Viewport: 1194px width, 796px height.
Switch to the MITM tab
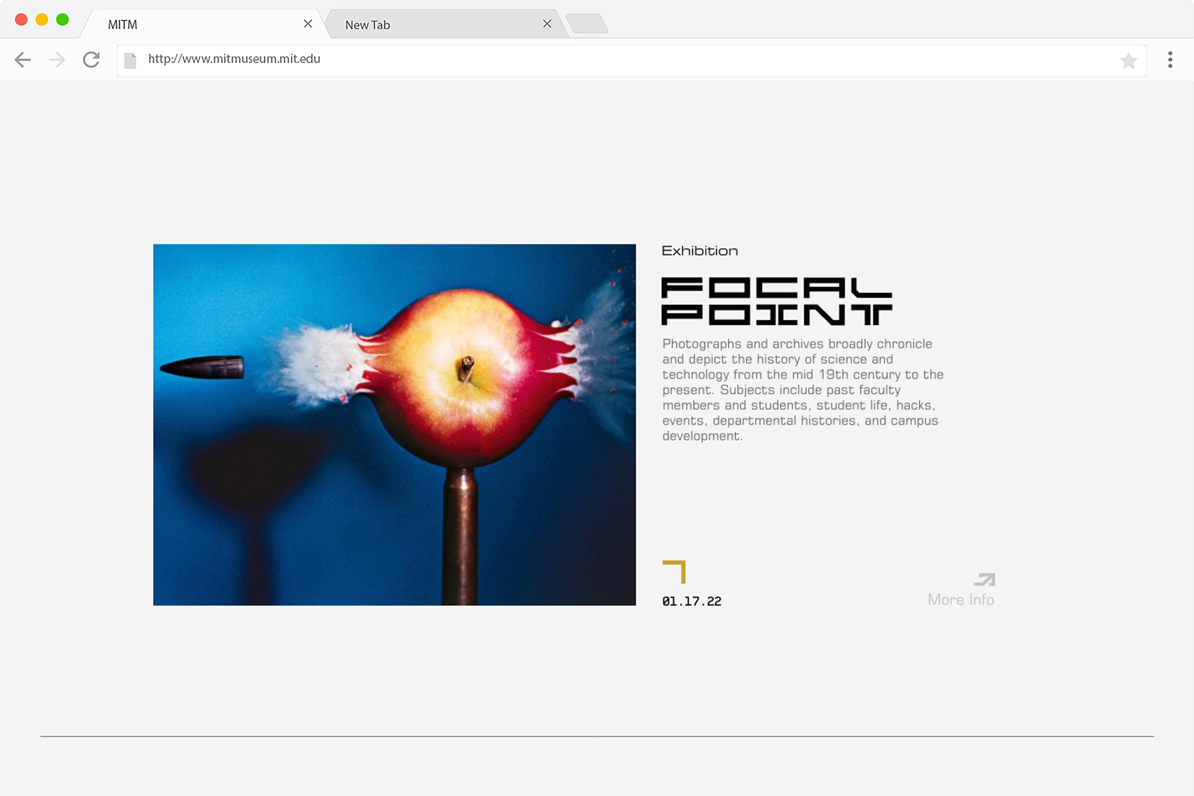pyautogui.click(x=193, y=24)
